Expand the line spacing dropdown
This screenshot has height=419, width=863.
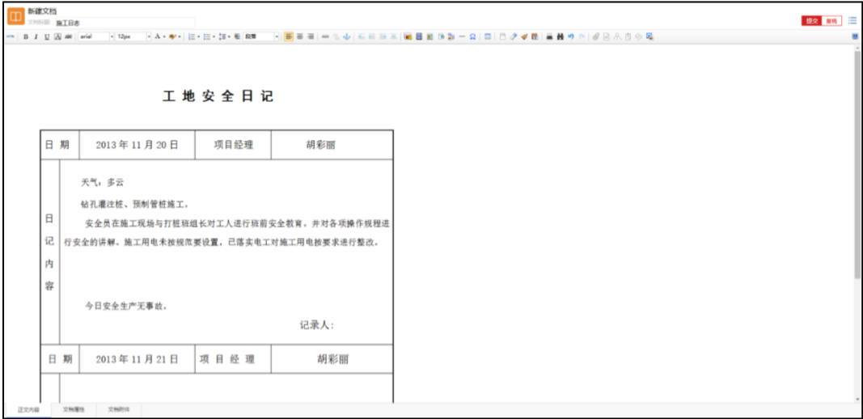pos(230,37)
